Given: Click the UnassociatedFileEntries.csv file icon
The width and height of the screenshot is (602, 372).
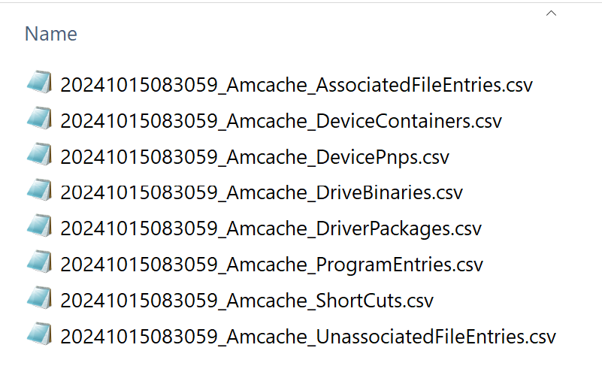Looking at the screenshot, I should click(38, 335).
